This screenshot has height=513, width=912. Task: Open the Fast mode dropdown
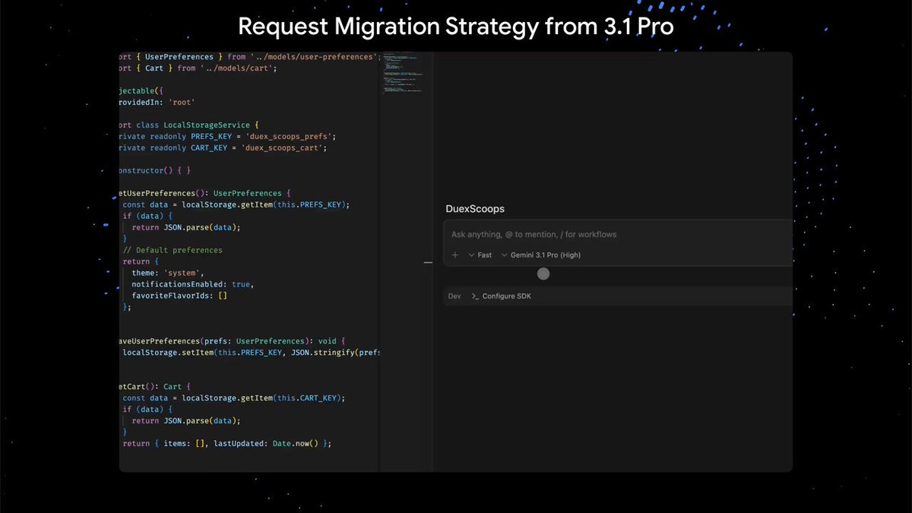pyautogui.click(x=480, y=255)
